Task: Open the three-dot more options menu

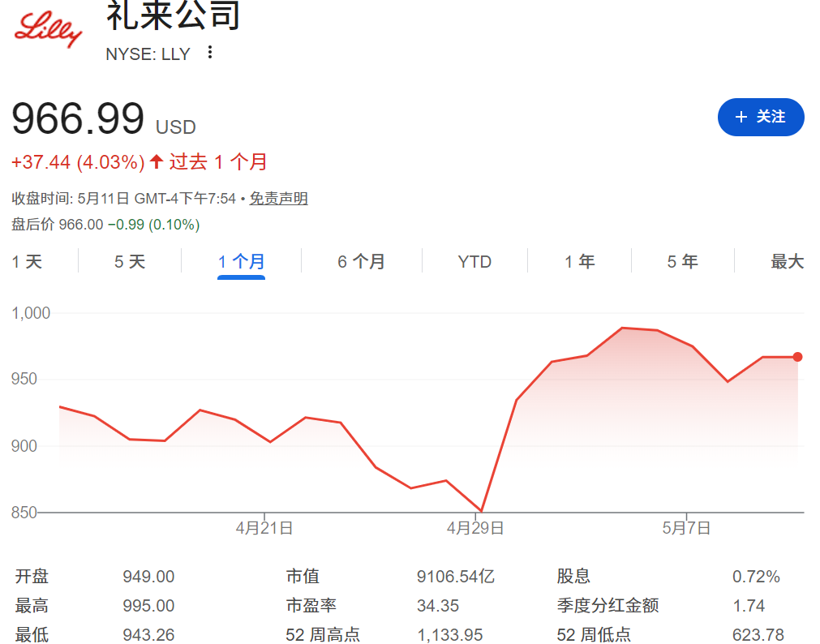Action: (x=210, y=53)
